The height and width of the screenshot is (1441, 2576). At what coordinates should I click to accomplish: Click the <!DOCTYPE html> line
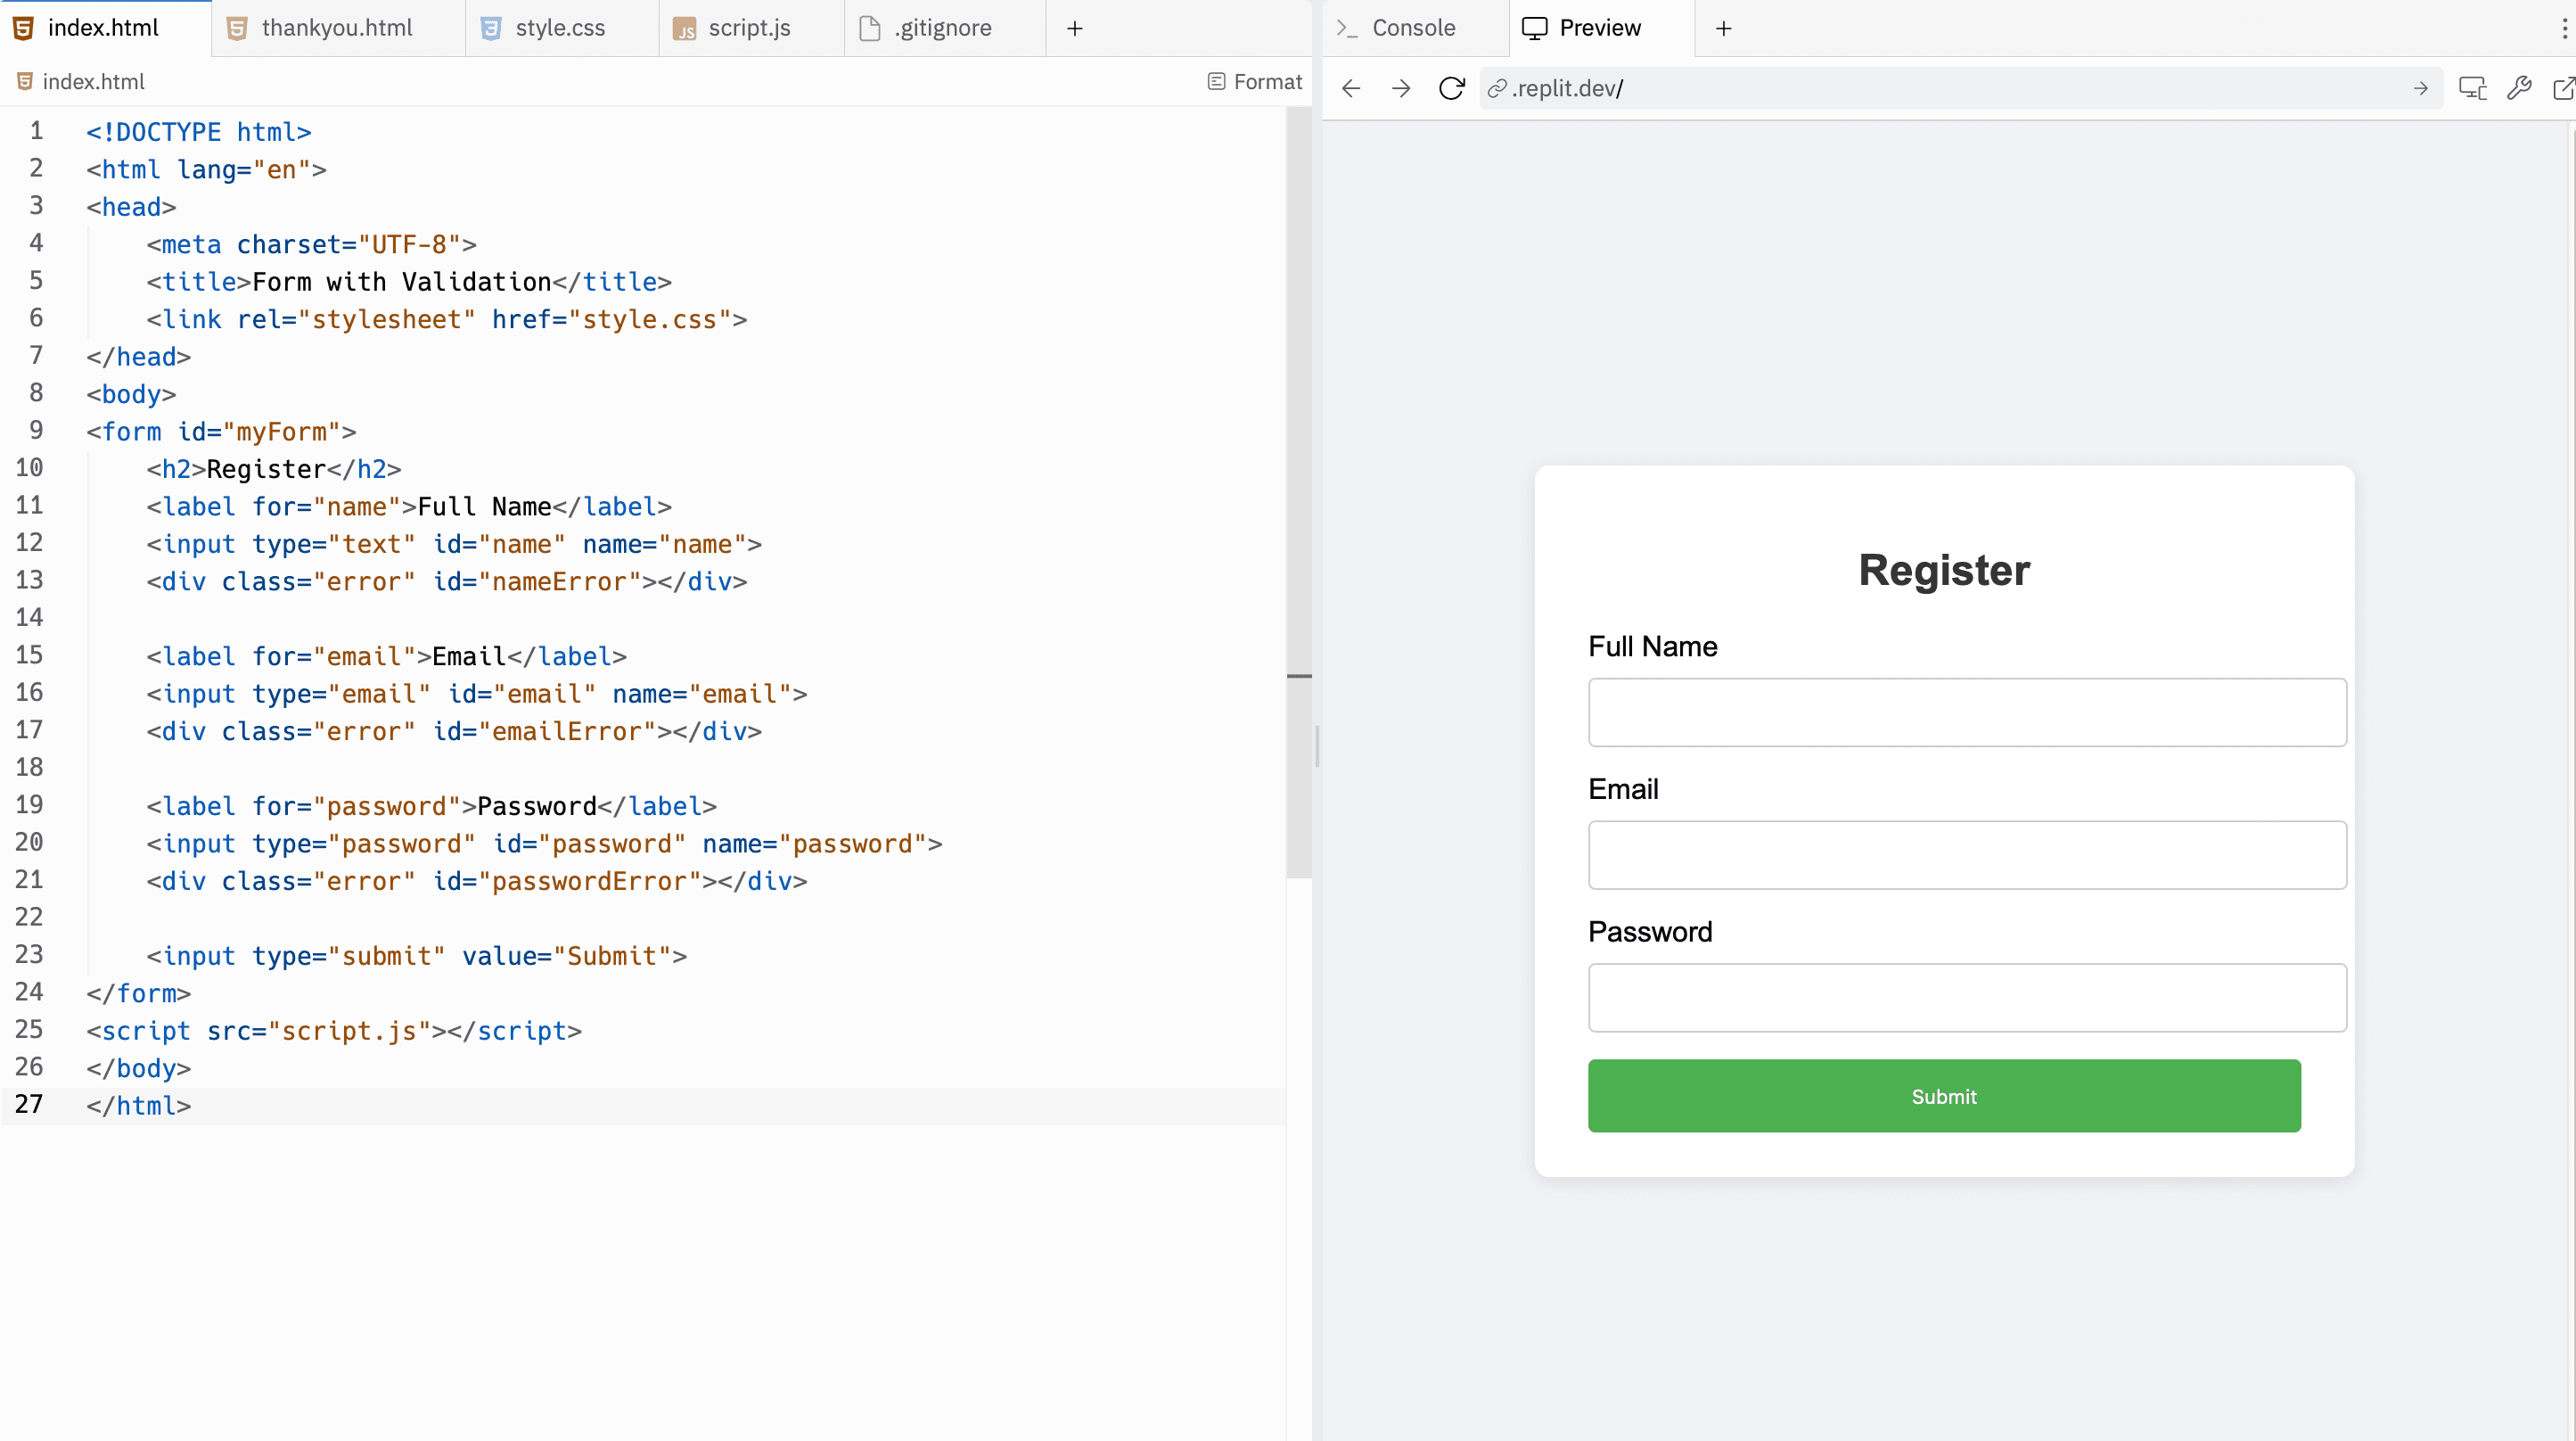click(198, 133)
